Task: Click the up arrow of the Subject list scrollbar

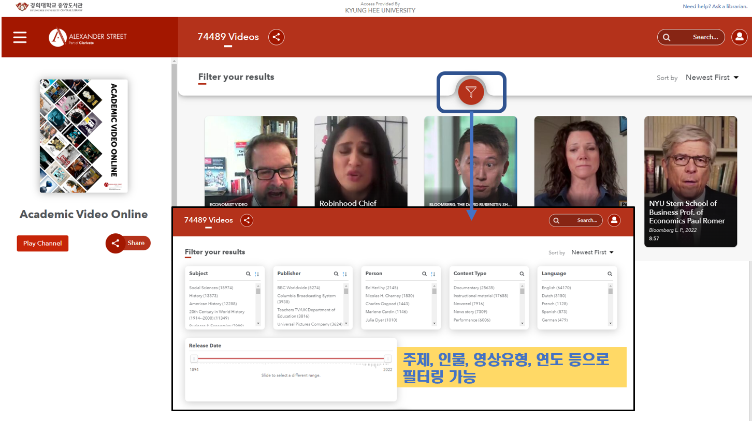Action: click(258, 285)
